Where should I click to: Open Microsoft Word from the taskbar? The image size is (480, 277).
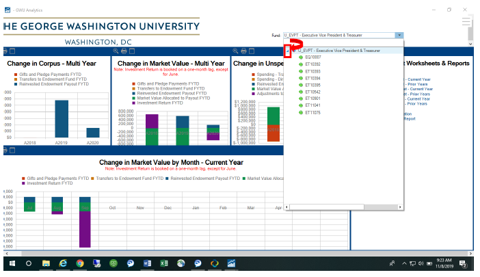tap(147, 263)
